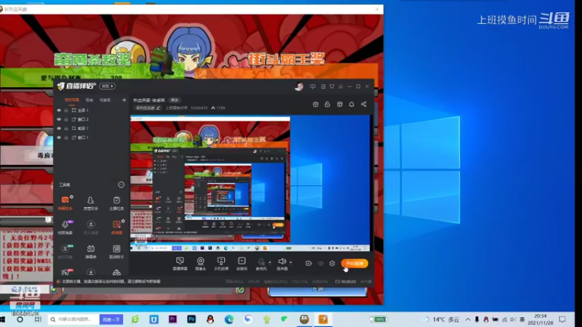The image size is (582, 327).
Task: Expand the speaker options arrow
Action: tap(290, 262)
